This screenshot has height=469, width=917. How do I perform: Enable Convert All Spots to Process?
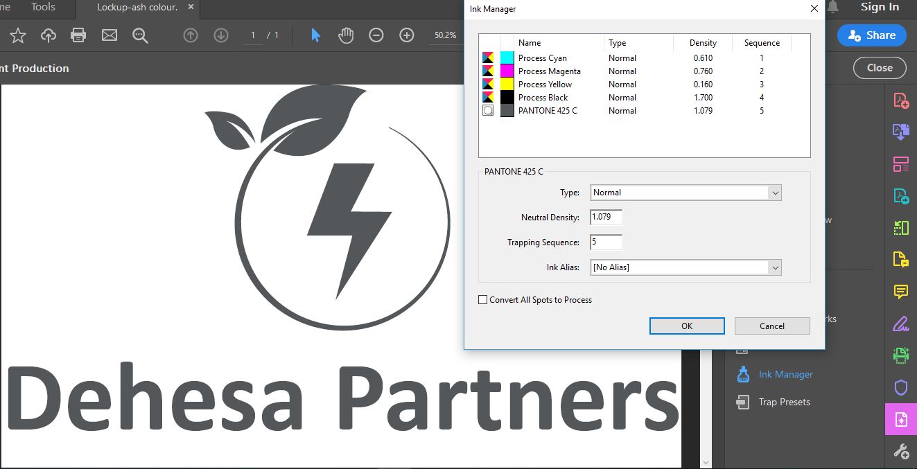[x=482, y=299]
